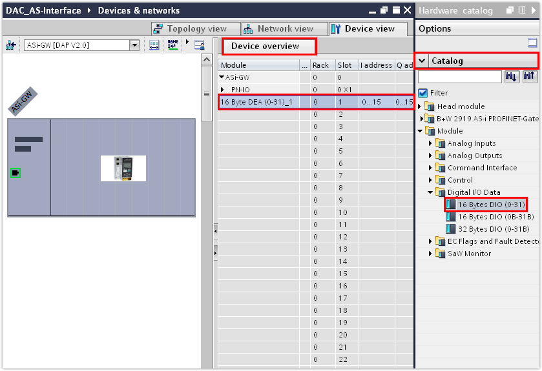
Task: Switch to the Network view tab
Action: (x=278, y=29)
